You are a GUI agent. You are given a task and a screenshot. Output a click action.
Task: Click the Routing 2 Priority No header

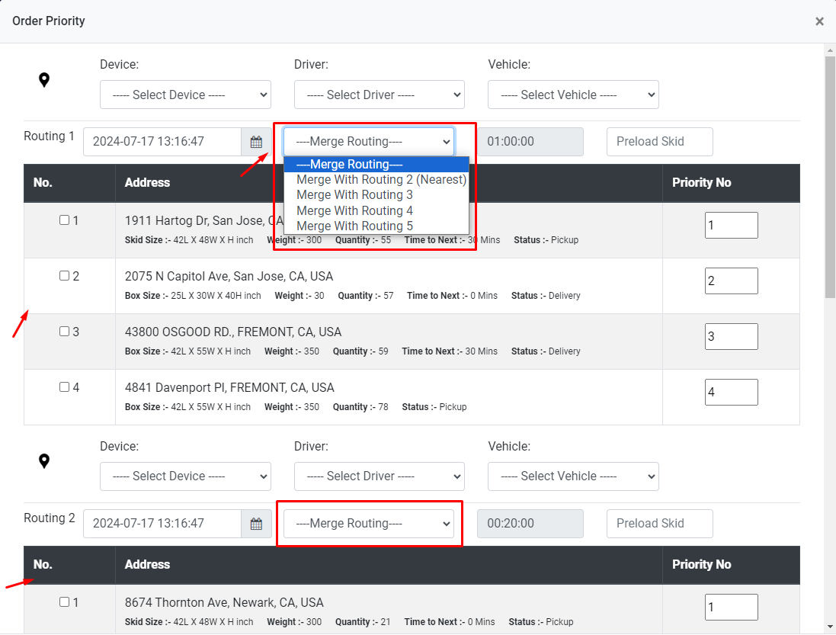coord(701,564)
